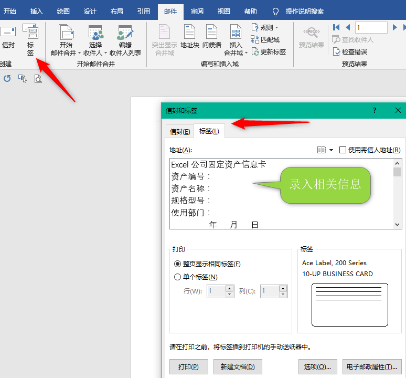Click Update Labels (更新标签)
This screenshot has width=406, height=378.
[x=269, y=51]
